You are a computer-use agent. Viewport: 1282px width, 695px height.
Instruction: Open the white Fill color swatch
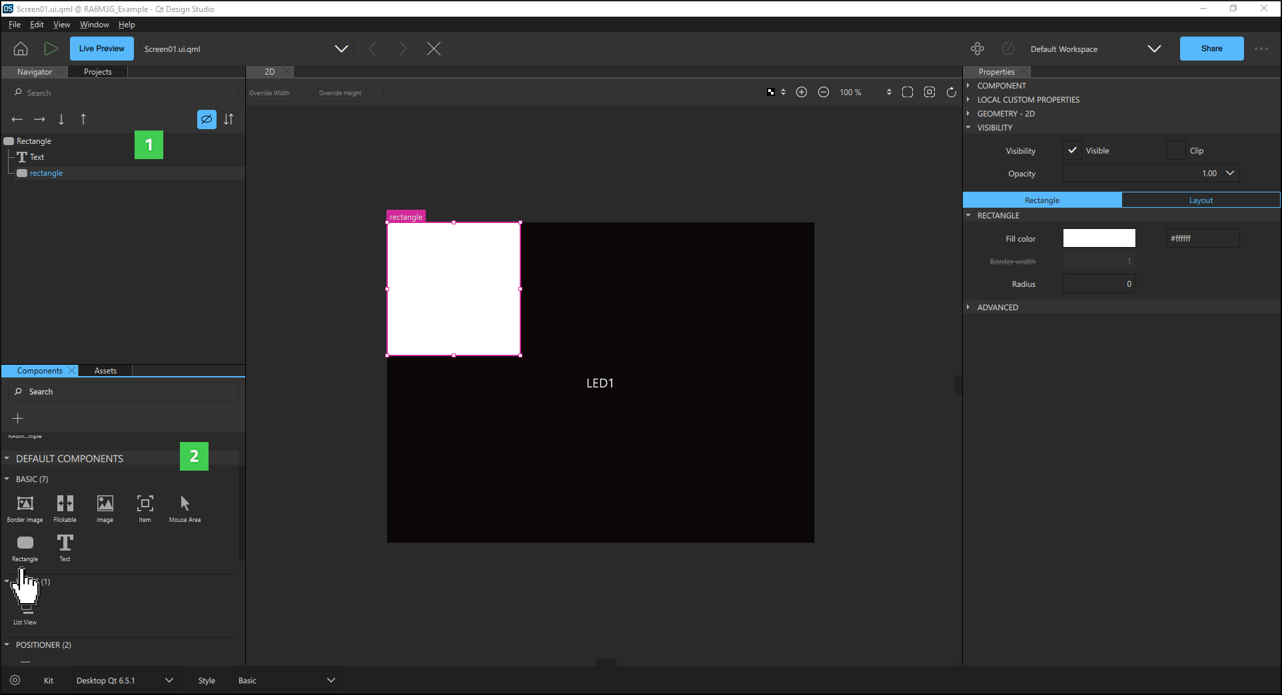(1099, 238)
